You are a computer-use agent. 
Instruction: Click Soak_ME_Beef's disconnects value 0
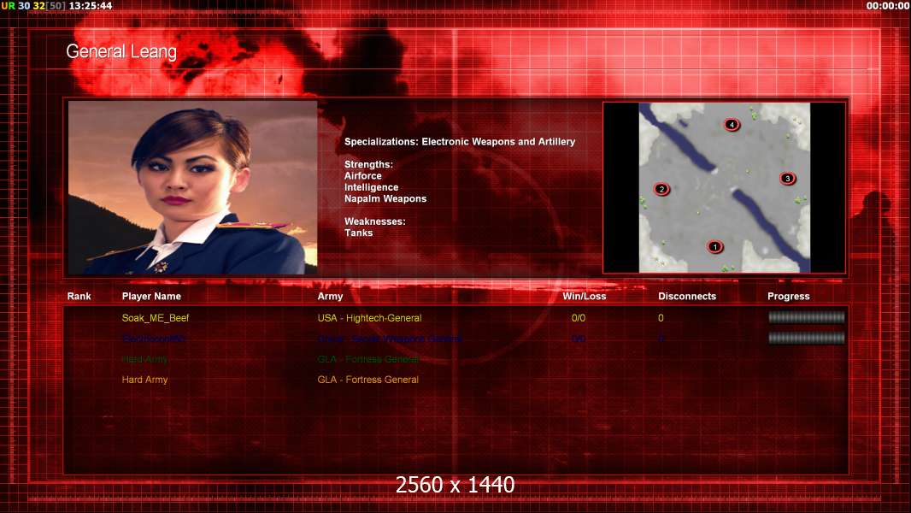[661, 318]
